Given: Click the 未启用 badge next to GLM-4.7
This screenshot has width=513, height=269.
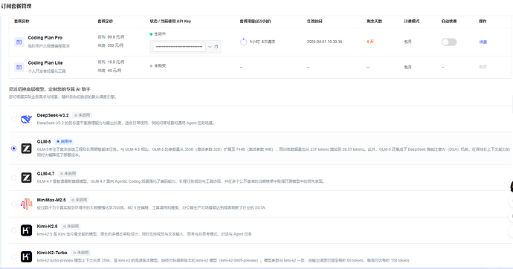Looking at the screenshot, I should pos(68,174).
